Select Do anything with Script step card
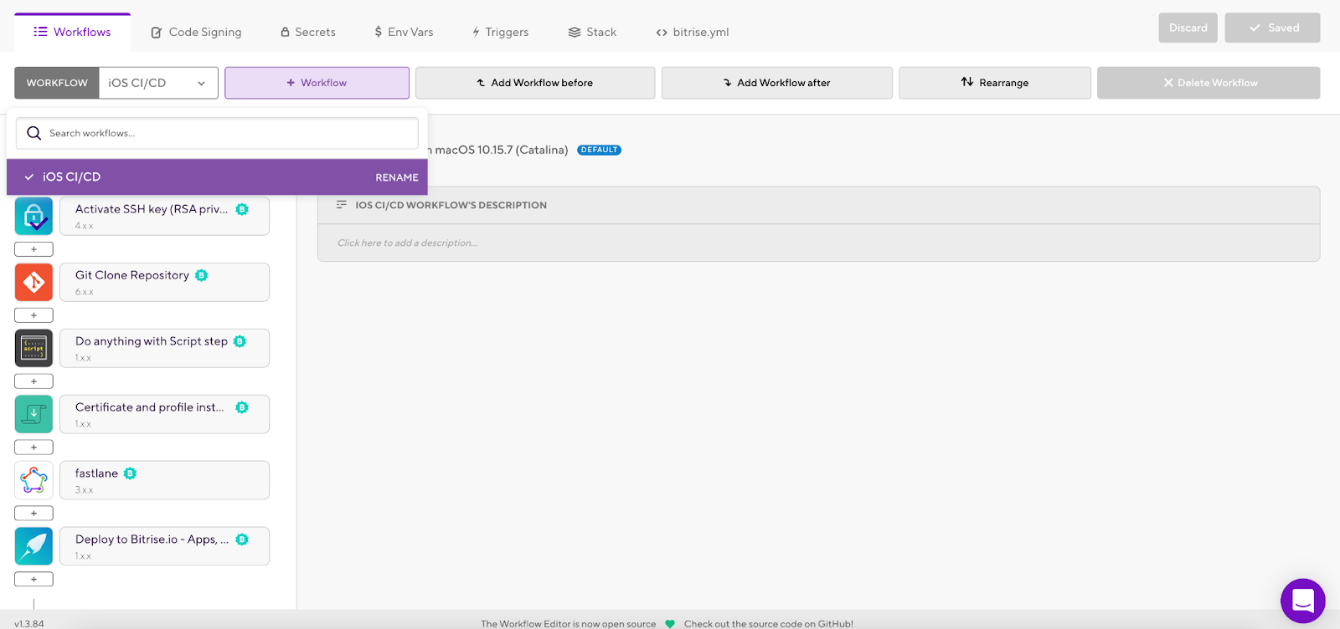 point(164,348)
